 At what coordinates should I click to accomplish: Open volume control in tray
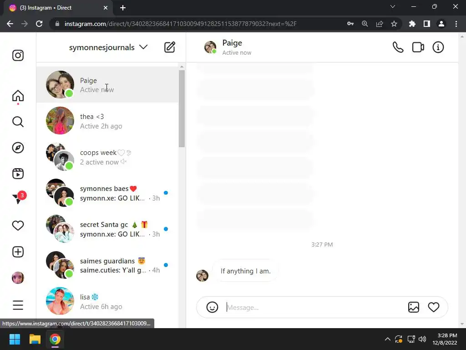(422, 339)
